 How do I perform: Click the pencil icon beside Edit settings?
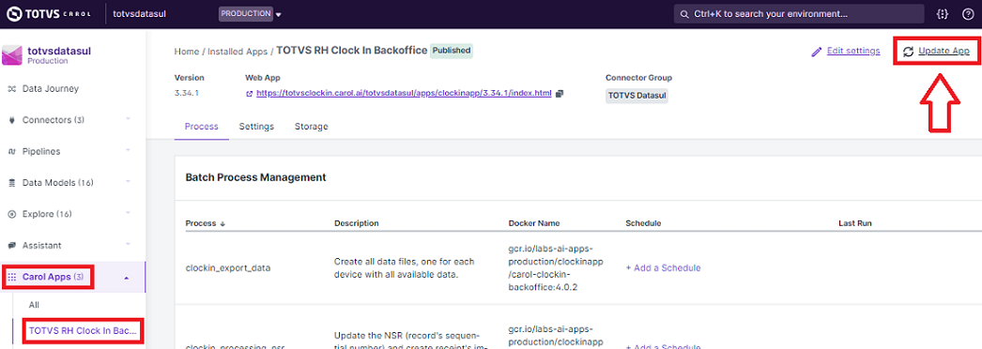click(x=816, y=52)
